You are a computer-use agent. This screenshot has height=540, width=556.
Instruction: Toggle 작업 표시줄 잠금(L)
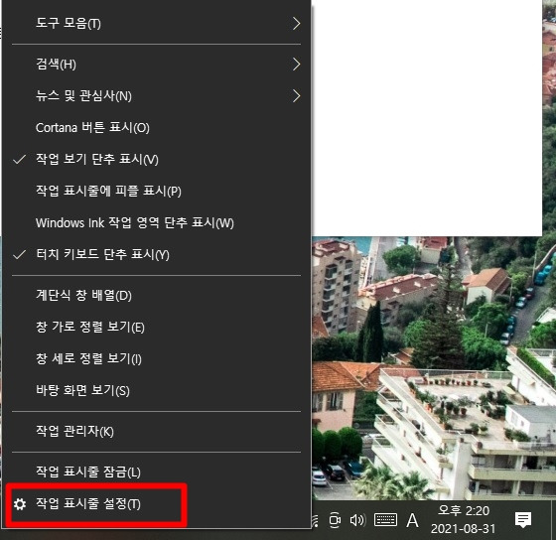(156, 472)
